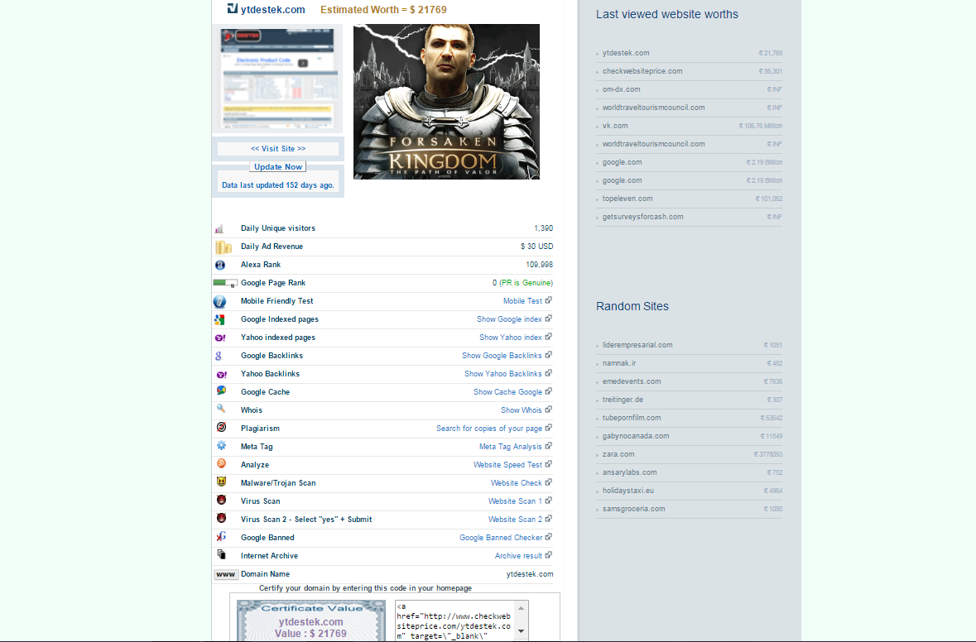This screenshot has height=642, width=976.
Task: Click the Google Backlinks icon
Action: [x=219, y=356]
